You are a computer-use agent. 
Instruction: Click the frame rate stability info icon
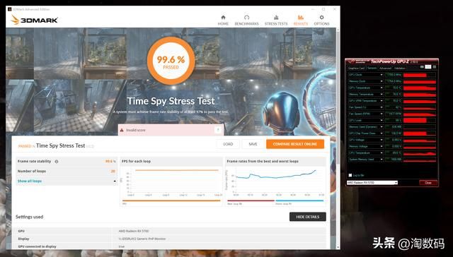click(57, 162)
